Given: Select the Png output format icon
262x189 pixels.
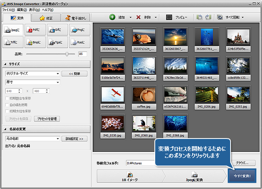Looking at the screenshot, I should tap(79, 29).
